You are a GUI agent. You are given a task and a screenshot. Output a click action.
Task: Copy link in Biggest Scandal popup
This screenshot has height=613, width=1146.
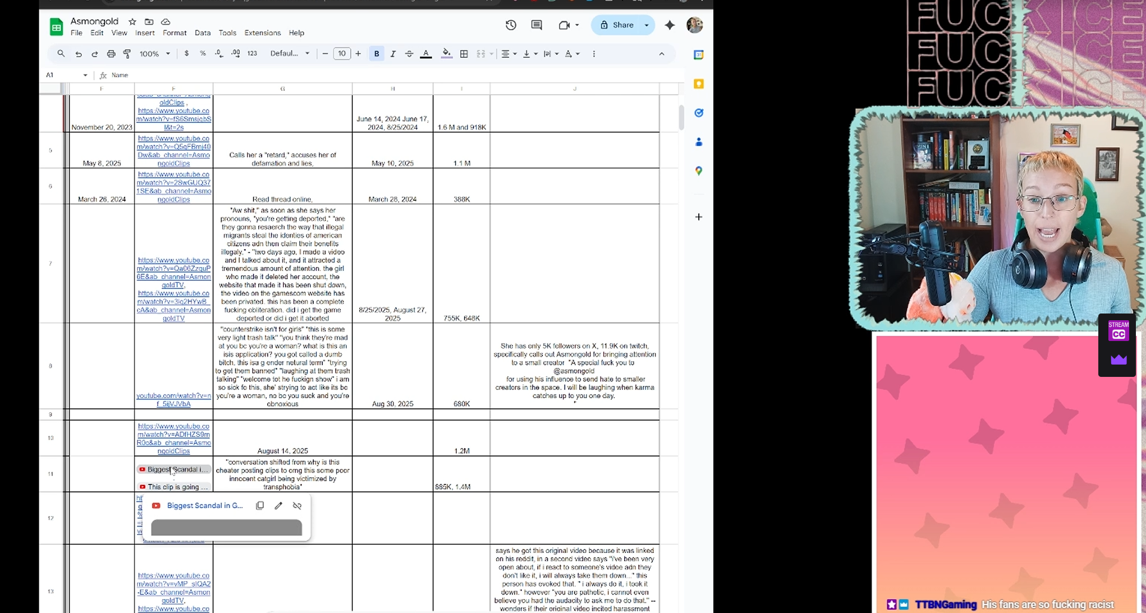pos(260,505)
